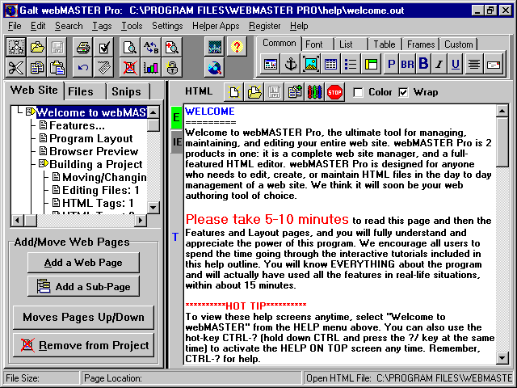The height and width of the screenshot is (388, 517).
Task: Click Remove from Project button
Action: [84, 345]
